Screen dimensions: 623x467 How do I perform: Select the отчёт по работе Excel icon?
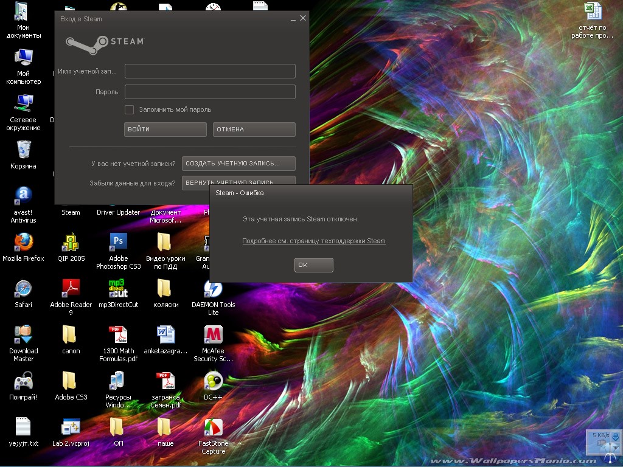point(592,20)
